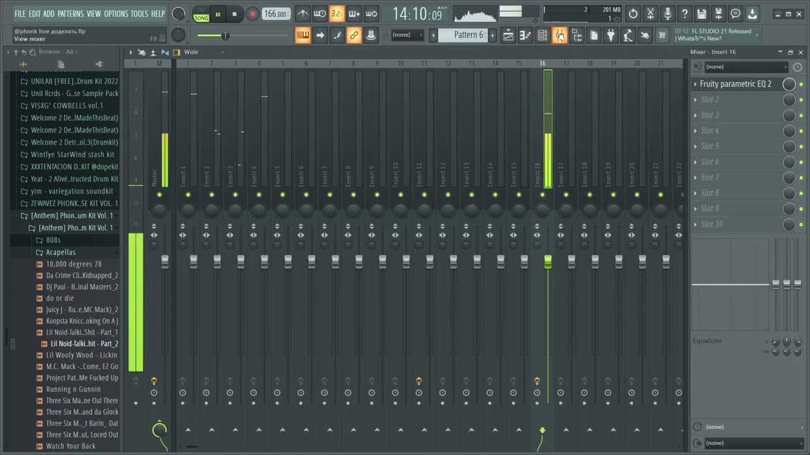
Task: Open the plugin picker plug icon
Action: click(x=611, y=35)
